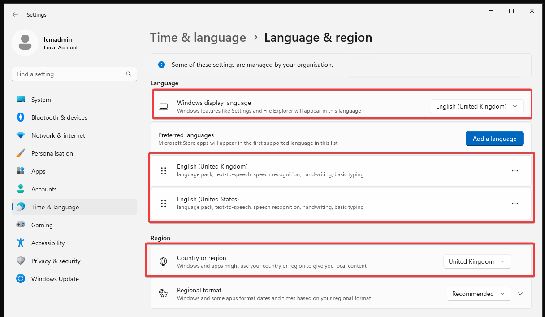Screen dimensions: 545x317
Task: Minimize the Settings window
Action: pyautogui.click(x=491, y=11)
